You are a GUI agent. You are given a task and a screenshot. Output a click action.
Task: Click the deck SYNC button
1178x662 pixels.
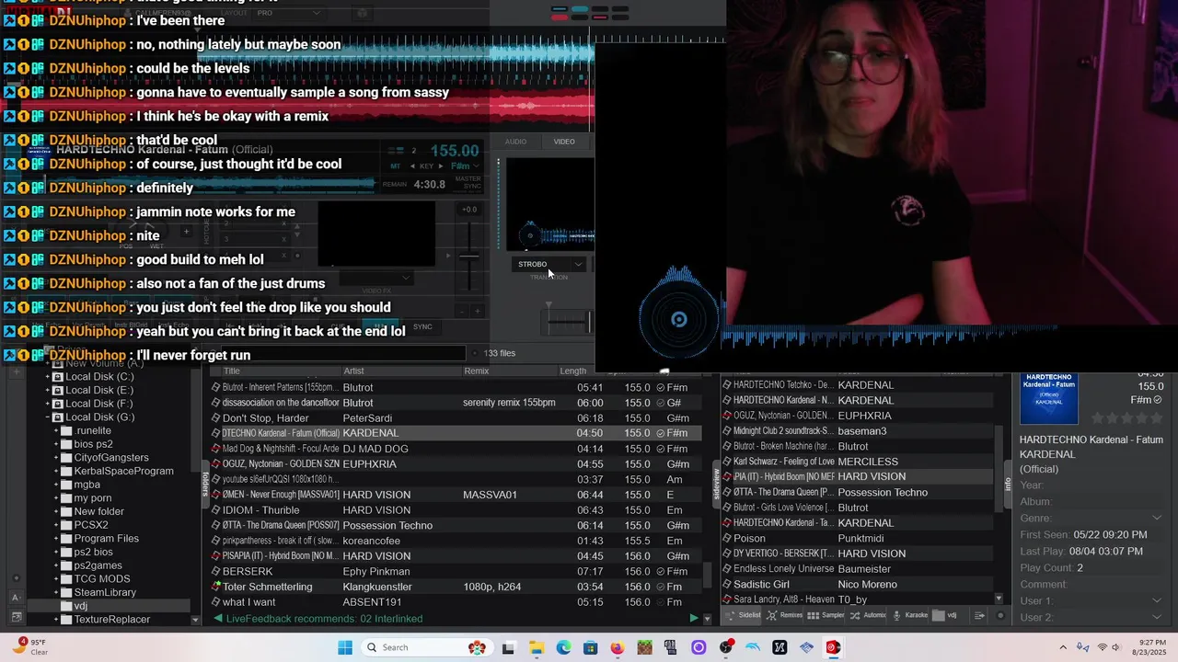pos(422,326)
